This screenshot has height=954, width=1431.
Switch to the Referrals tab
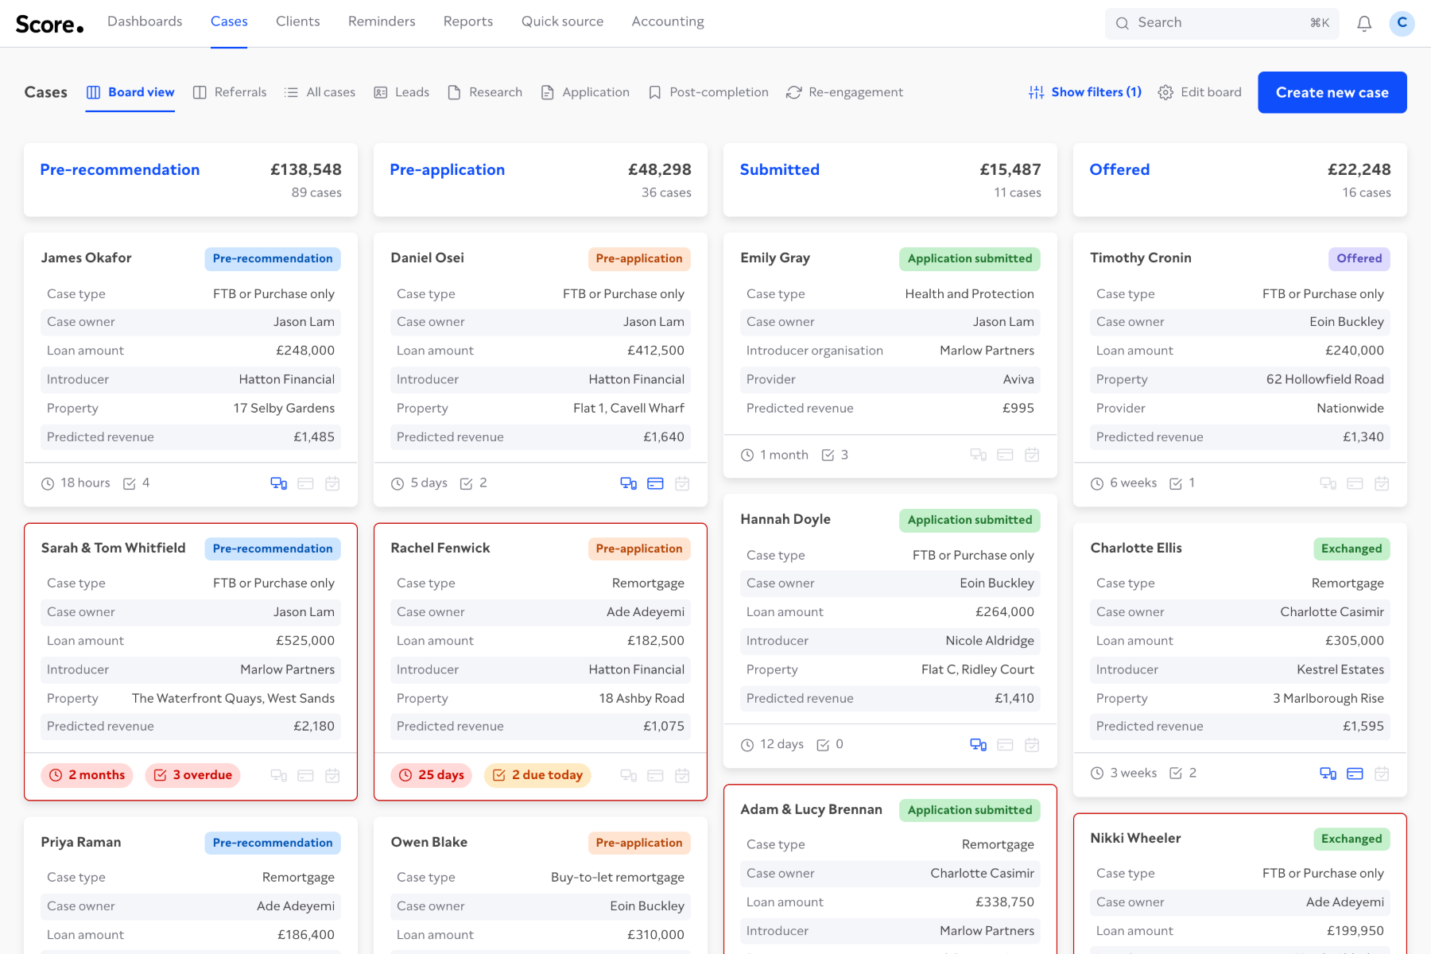(x=230, y=92)
